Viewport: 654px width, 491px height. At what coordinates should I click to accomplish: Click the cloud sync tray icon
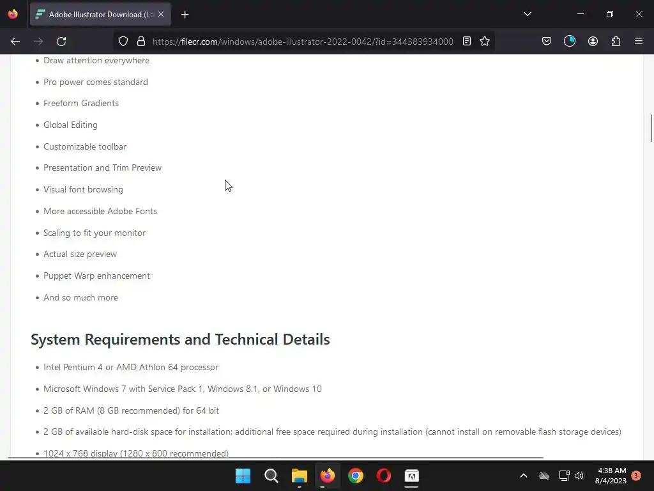544,476
